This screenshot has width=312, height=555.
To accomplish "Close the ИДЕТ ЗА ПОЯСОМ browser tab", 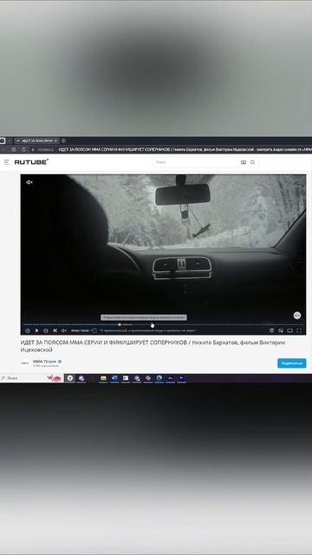I will 55,140.
